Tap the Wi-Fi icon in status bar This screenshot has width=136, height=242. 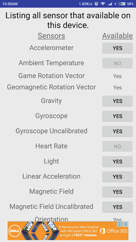point(102,4)
